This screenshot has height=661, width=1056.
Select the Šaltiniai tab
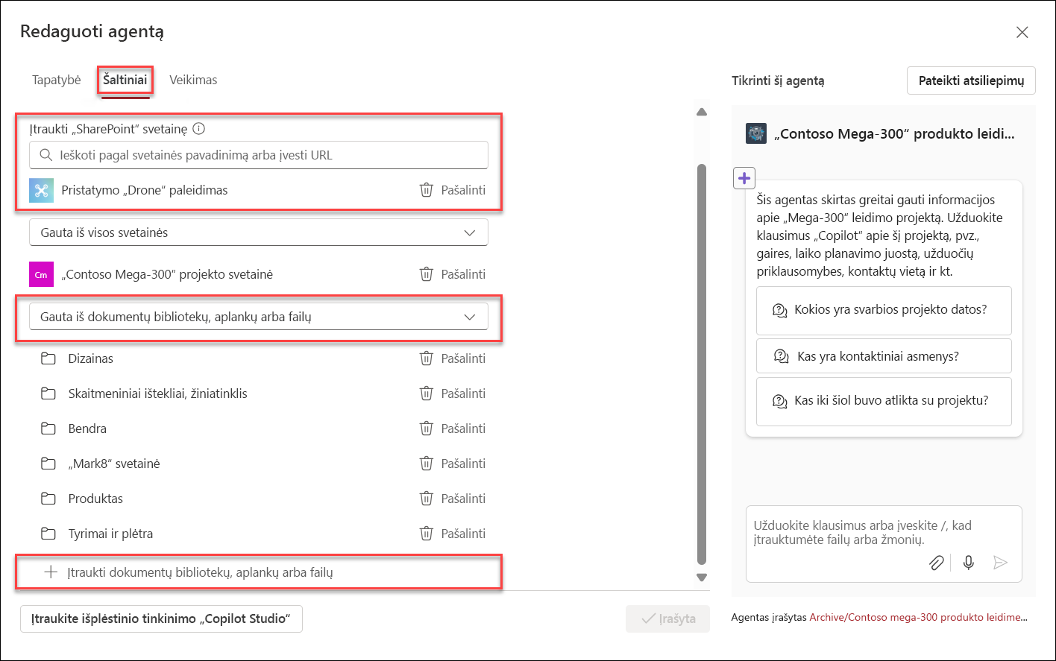(125, 79)
